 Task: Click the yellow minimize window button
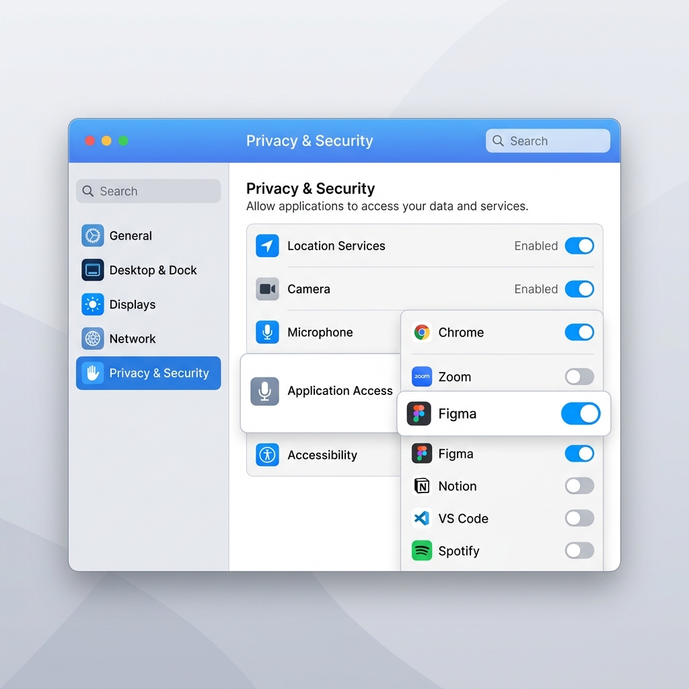(106, 141)
